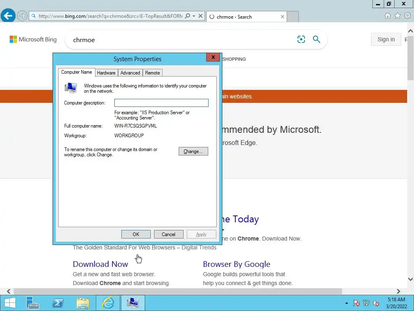Click vertical scrollbar up arrow
This screenshot has height=311, width=414.
click(x=411, y=31)
